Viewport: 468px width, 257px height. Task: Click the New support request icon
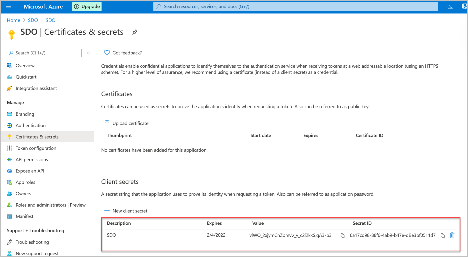9,253
